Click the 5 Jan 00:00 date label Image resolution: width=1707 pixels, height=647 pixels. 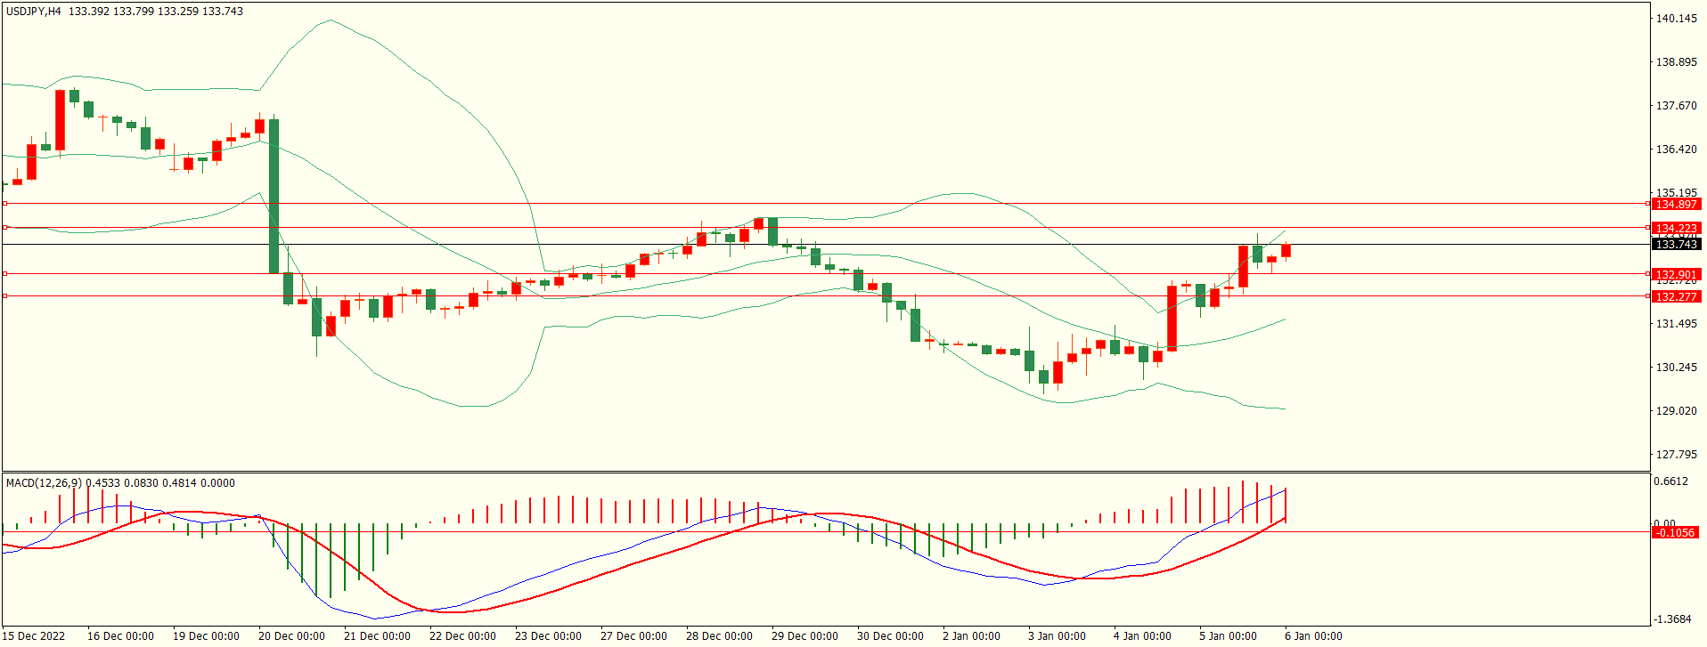click(1229, 636)
